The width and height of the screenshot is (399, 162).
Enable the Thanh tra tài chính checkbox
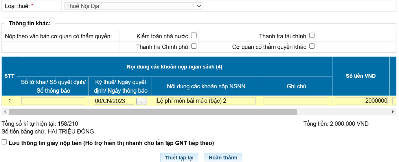point(312,35)
